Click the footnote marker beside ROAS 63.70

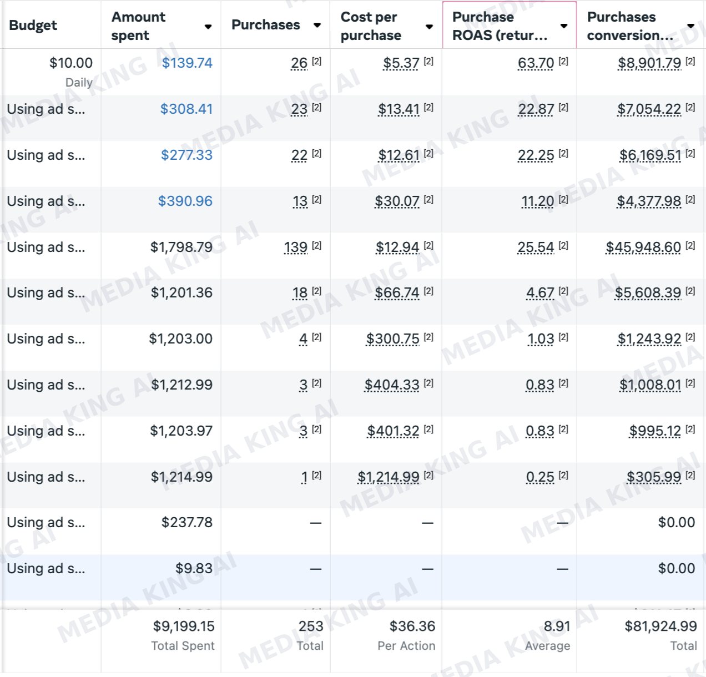tap(563, 62)
